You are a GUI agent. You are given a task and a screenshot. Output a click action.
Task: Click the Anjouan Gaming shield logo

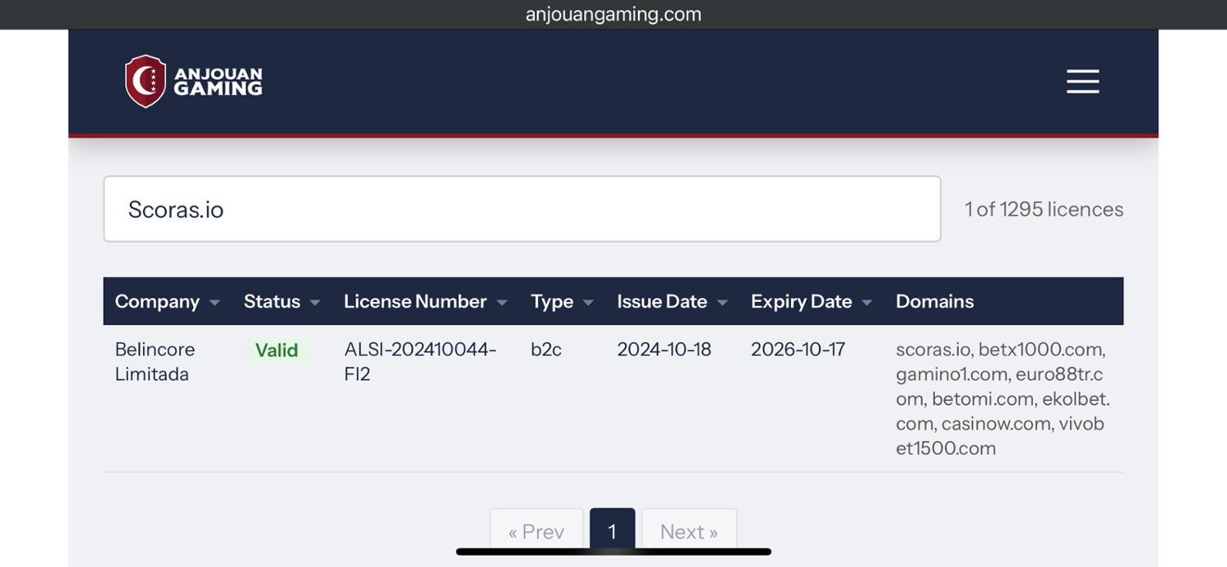click(x=146, y=81)
